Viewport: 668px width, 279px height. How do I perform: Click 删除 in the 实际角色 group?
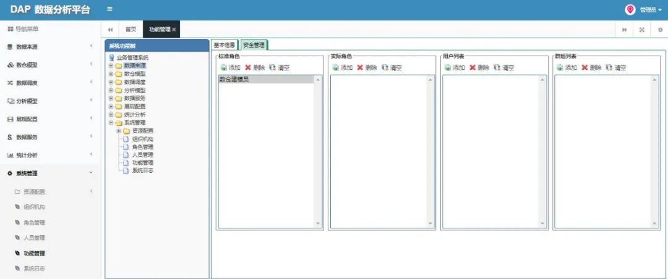pyautogui.click(x=367, y=68)
